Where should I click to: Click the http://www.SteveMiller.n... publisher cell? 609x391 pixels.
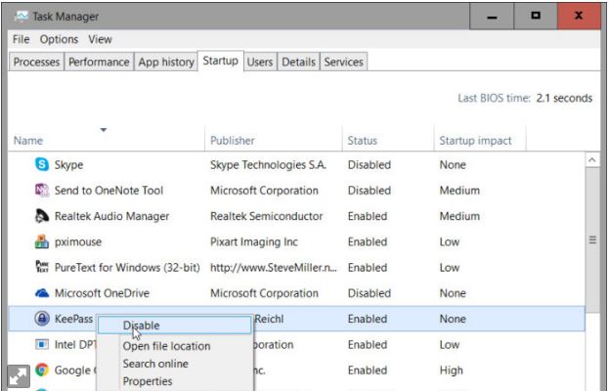point(274,267)
